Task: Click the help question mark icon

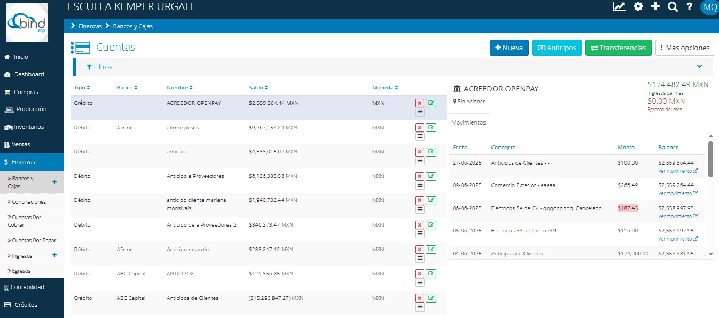Action: coord(690,7)
